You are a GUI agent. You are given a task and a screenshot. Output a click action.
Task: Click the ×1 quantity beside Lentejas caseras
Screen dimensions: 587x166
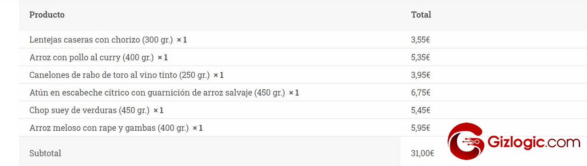(x=182, y=40)
